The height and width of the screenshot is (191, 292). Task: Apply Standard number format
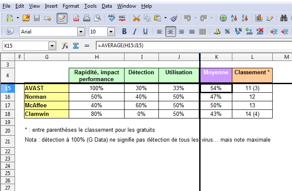pos(238,31)
